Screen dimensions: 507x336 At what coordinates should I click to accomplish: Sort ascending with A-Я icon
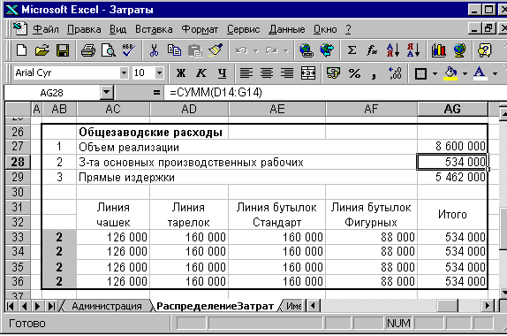point(392,50)
